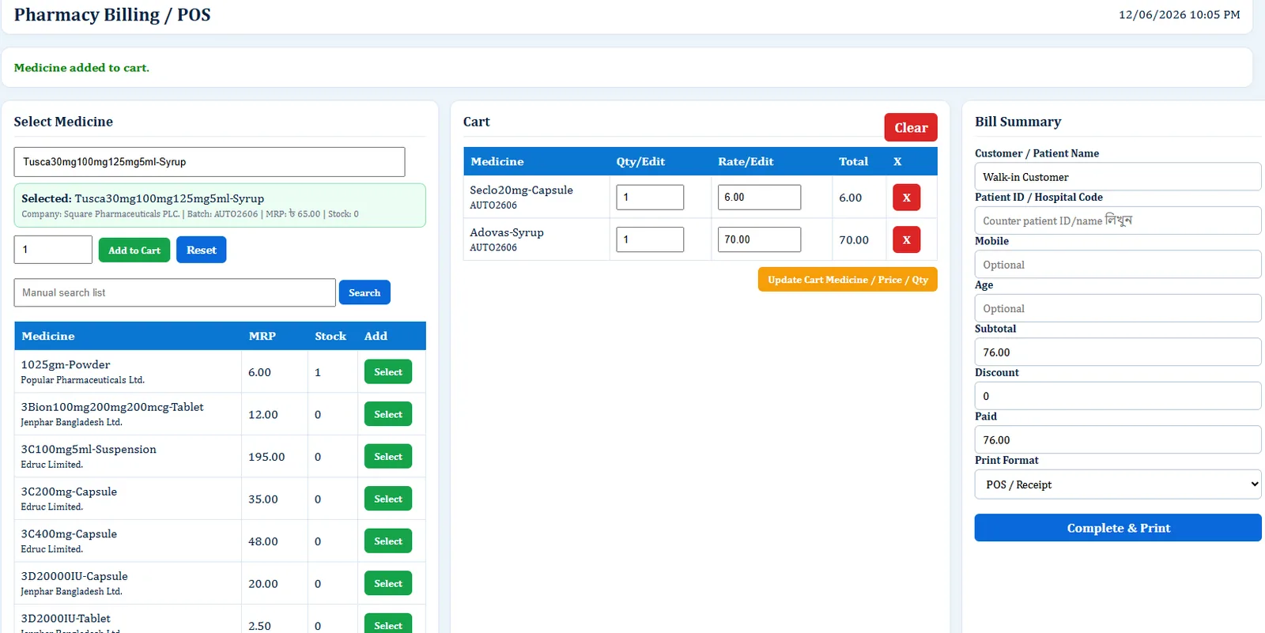This screenshot has width=1265, height=633.
Task: Click Update Cart Medicine / Price / Qty
Action: click(x=848, y=280)
